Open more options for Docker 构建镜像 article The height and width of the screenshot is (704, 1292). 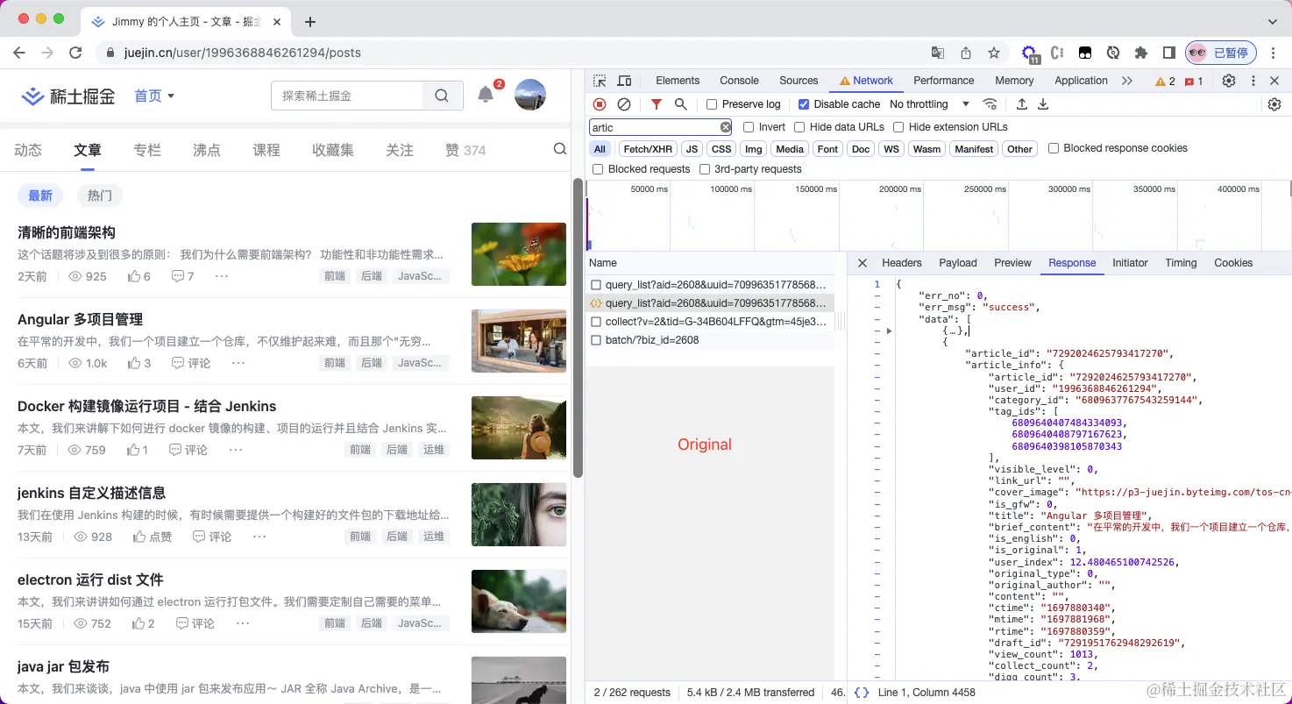click(x=236, y=450)
